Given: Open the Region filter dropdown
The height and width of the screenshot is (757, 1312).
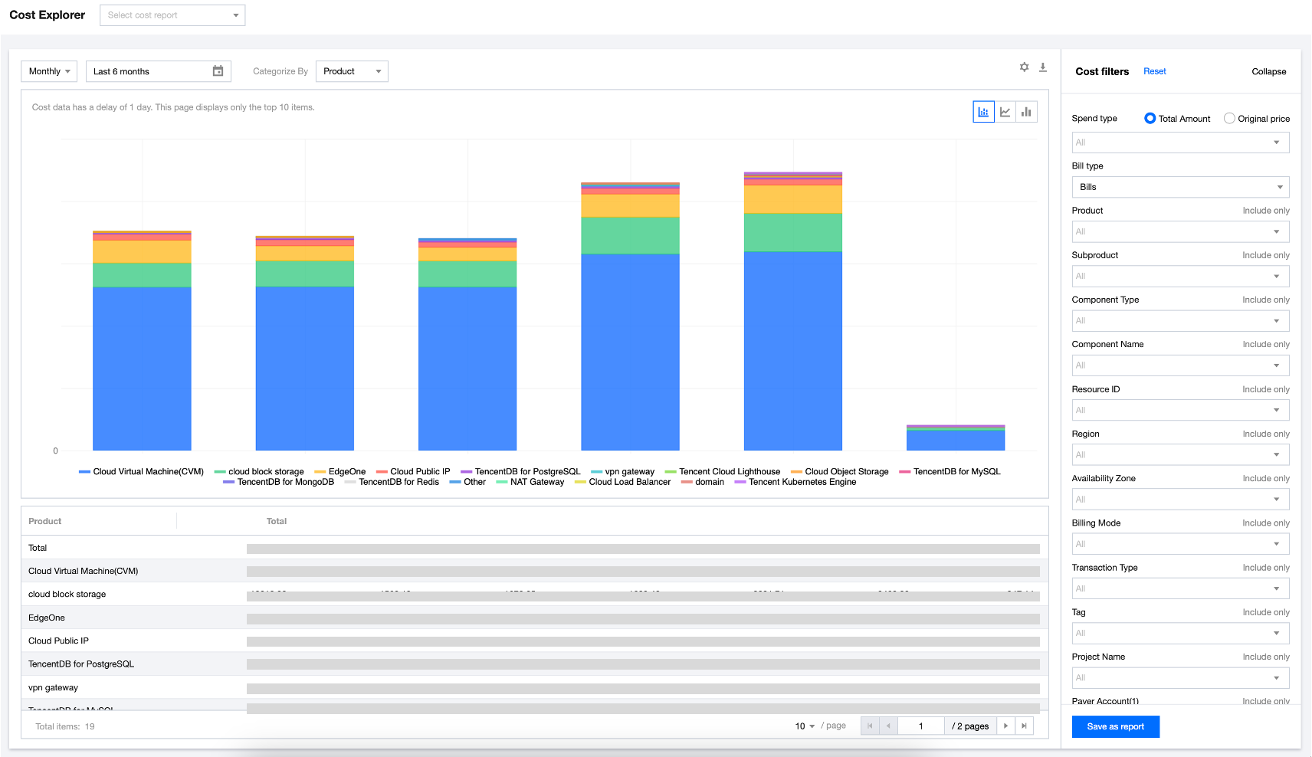Looking at the screenshot, I should 1180,454.
